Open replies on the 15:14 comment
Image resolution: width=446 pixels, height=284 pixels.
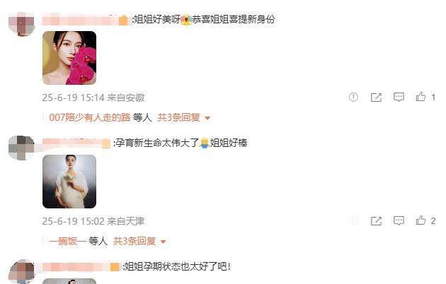point(399,97)
